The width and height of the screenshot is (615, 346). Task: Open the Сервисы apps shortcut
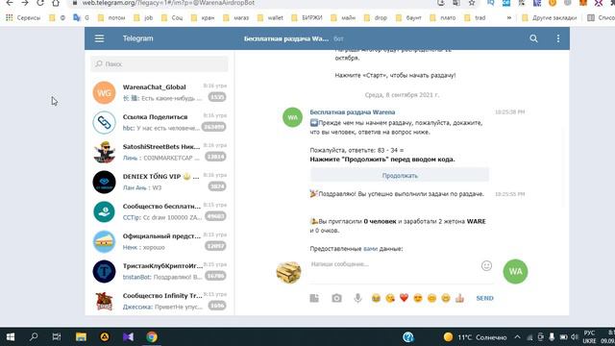click(x=23, y=17)
